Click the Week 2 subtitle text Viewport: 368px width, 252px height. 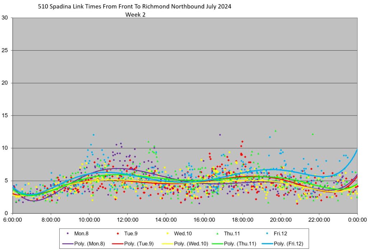(x=135, y=15)
